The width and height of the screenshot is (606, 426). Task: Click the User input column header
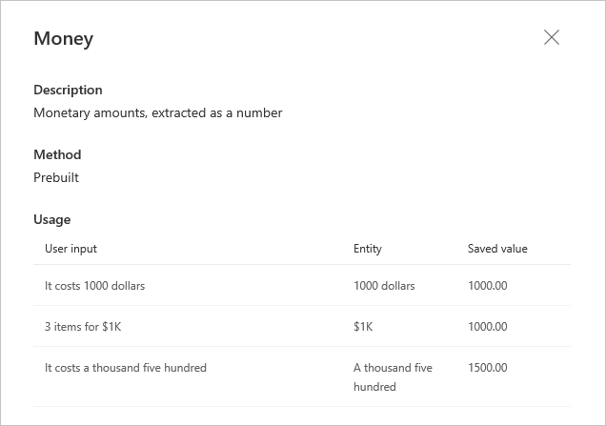coord(71,249)
